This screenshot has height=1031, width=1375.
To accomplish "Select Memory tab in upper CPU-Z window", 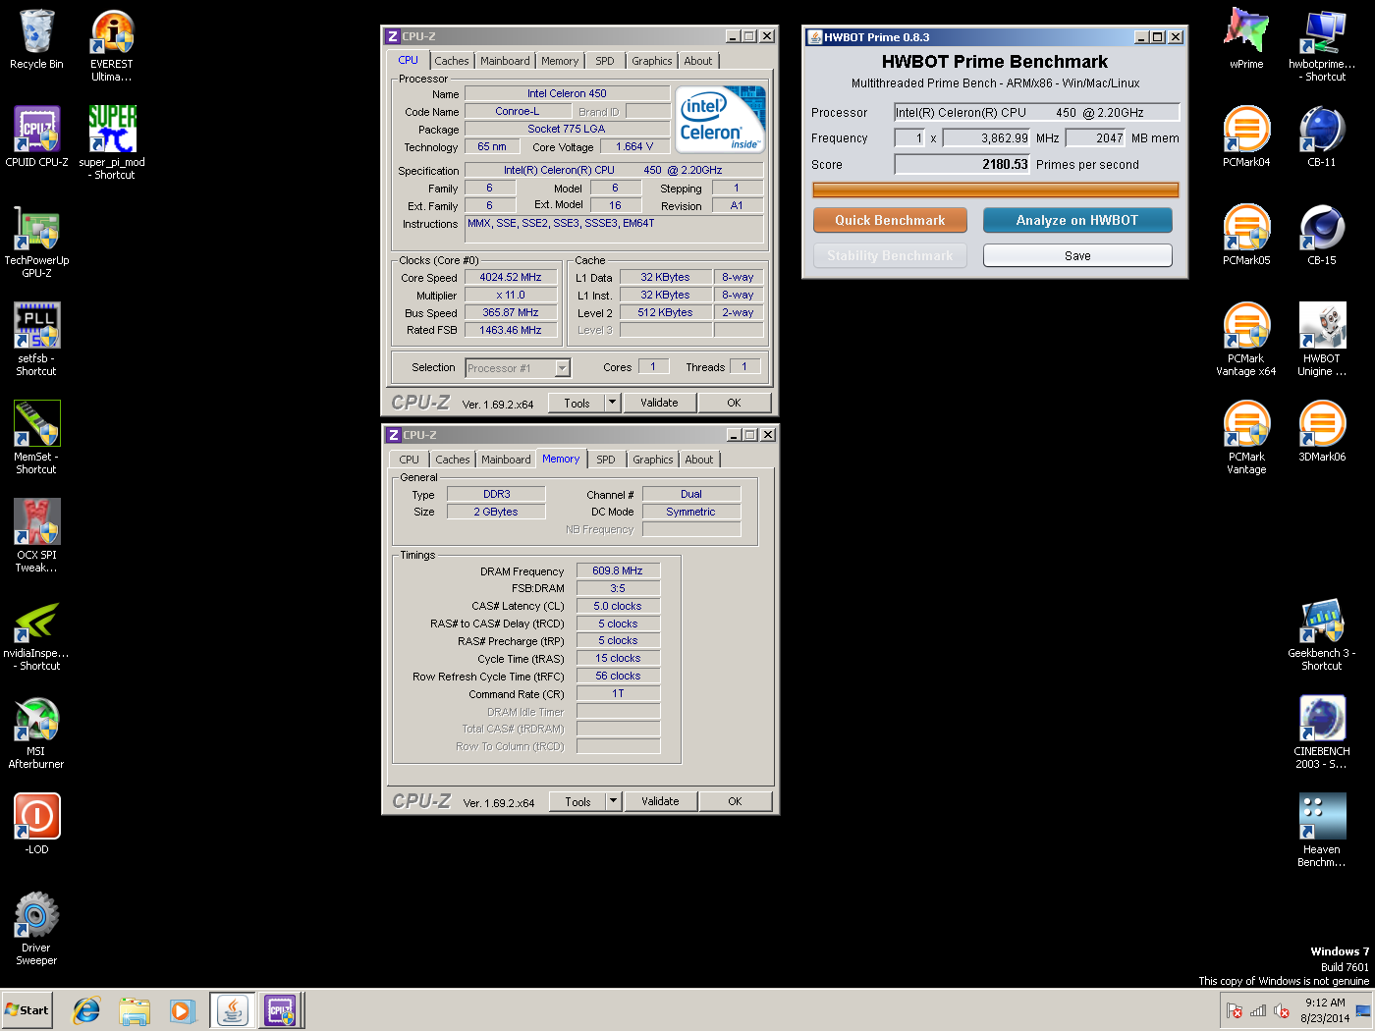I will pyautogui.click(x=560, y=61).
